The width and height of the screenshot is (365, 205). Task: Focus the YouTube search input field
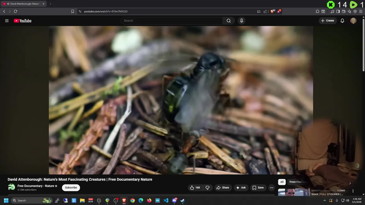click(x=172, y=20)
